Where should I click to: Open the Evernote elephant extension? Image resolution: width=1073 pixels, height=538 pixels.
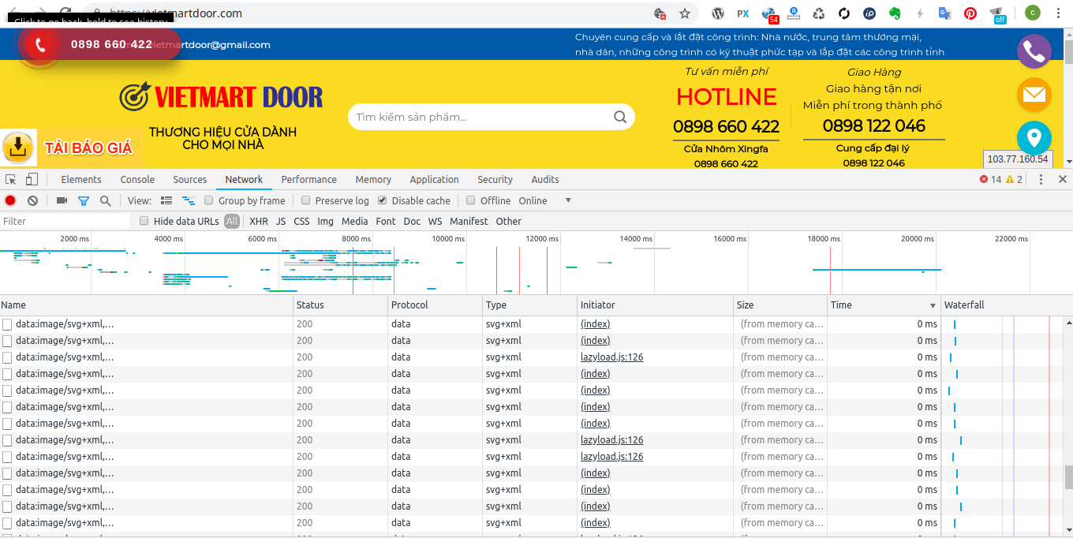[x=895, y=13]
